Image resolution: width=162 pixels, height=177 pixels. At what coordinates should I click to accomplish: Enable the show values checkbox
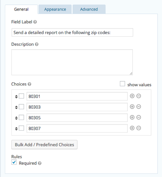(x=122, y=84)
